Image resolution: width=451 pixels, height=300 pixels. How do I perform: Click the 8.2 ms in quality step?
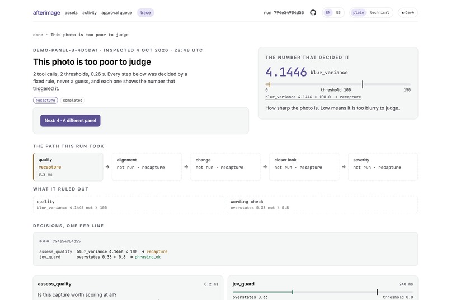[x=45, y=174]
